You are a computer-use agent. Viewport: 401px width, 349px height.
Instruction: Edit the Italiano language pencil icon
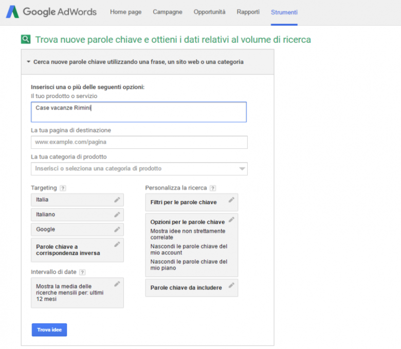click(117, 215)
